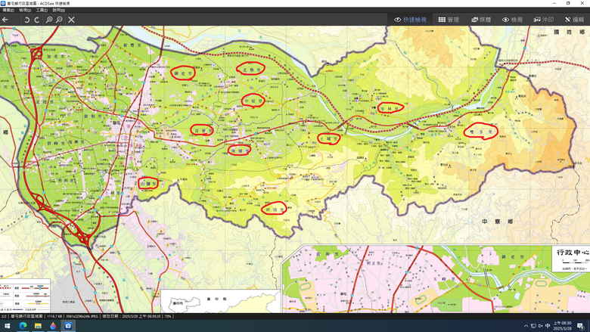The image size is (590, 332).
Task: Click the 70% zoom value in status bar
Action: [167, 316]
